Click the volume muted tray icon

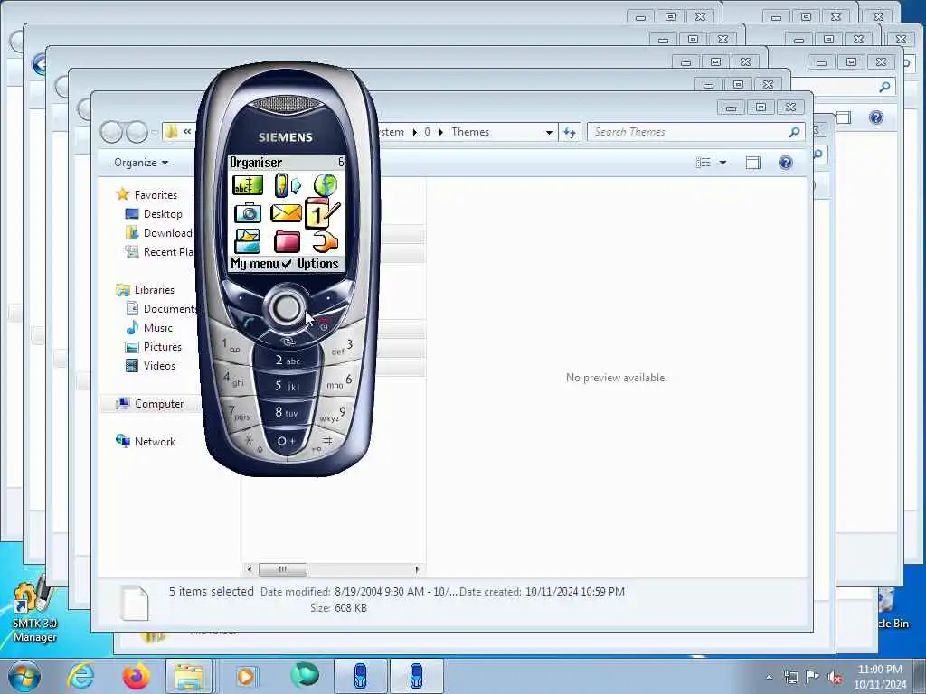tap(835, 678)
